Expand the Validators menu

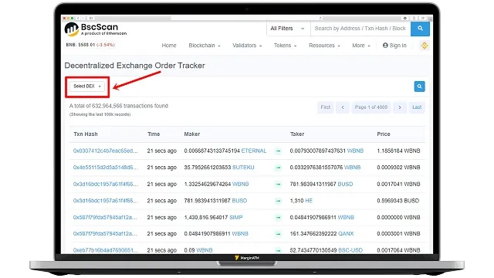click(247, 46)
